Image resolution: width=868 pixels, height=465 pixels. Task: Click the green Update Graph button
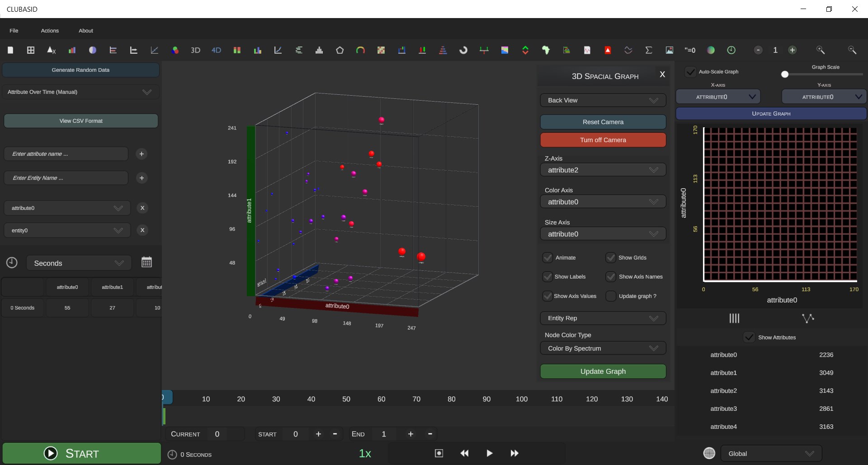[603, 372]
